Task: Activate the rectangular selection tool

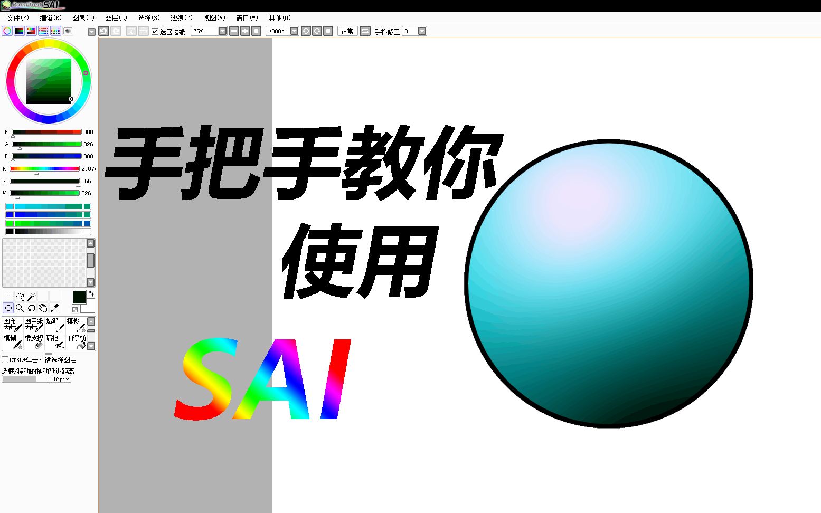Action: click(x=8, y=296)
